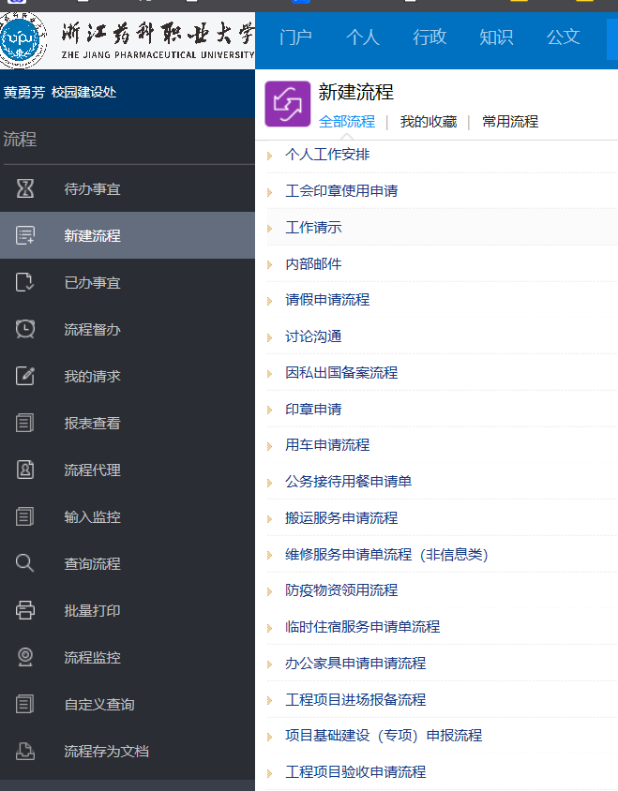
Task: Click the alarm clock icon beside 流程督办
Action: tap(25, 329)
